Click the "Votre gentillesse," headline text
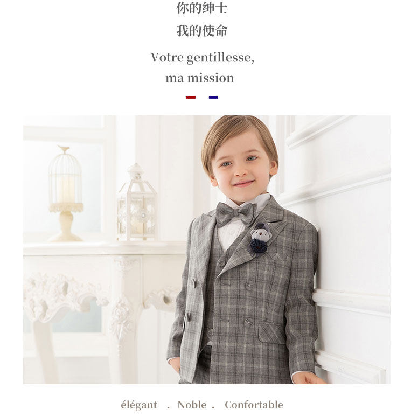The image size is (404, 416). pos(202,57)
